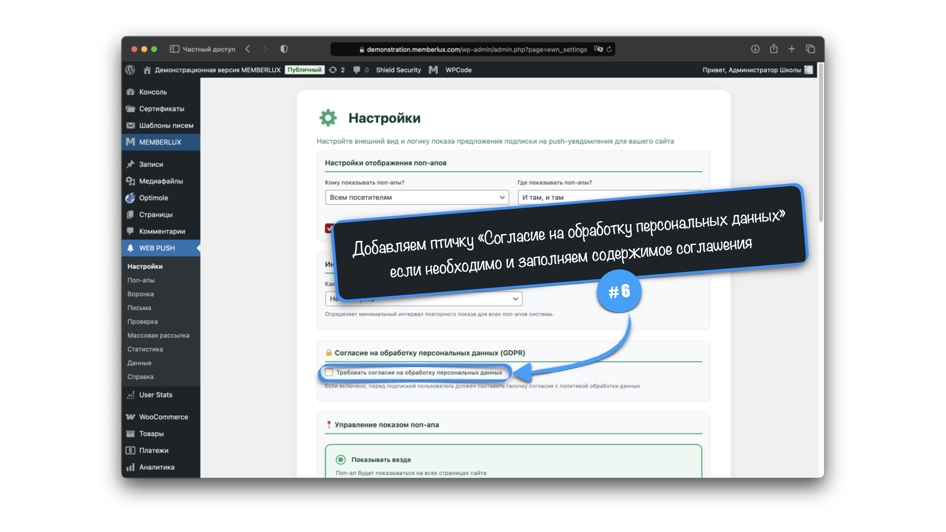This screenshot has width=946, height=532.
Task: Click the Shield Security admin bar link
Action: (x=398, y=70)
